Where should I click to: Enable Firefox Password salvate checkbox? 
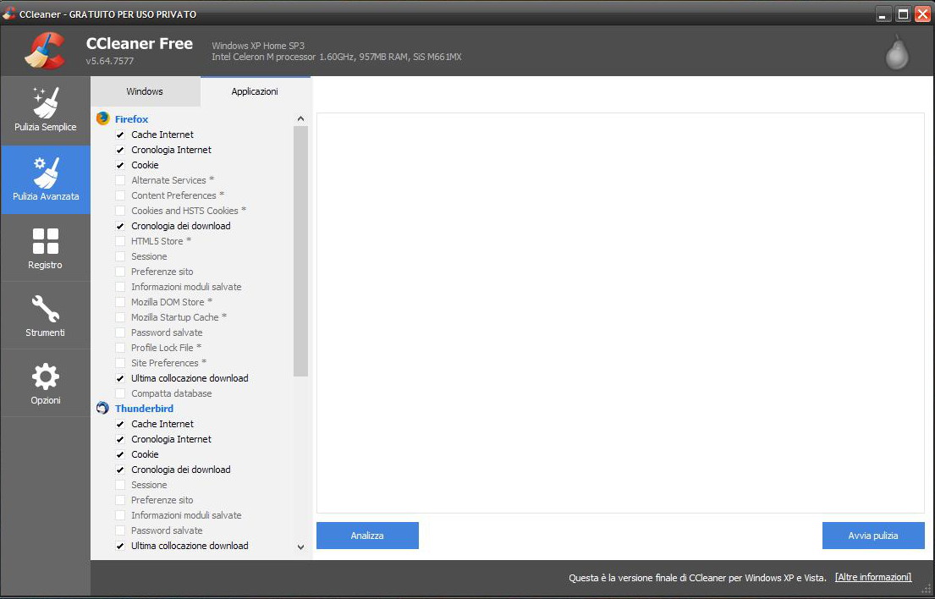[x=120, y=332]
